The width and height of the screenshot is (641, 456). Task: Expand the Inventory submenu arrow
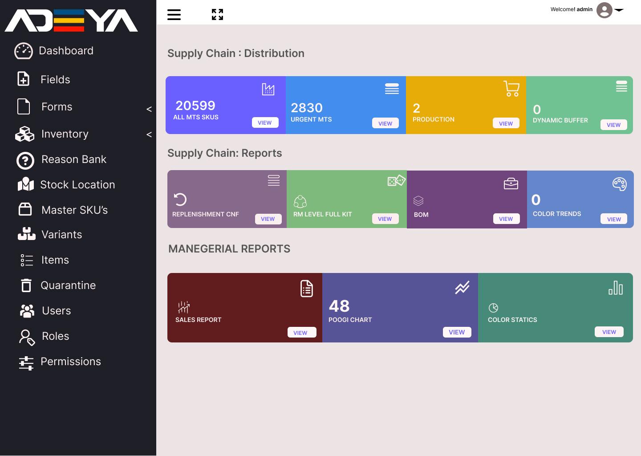149,134
